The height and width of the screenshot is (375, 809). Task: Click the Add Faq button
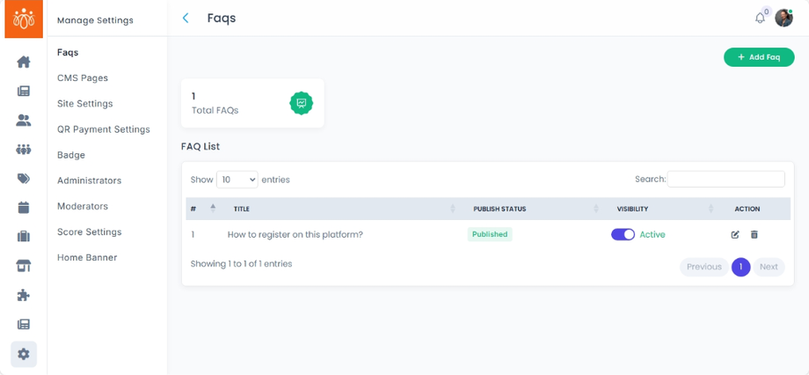pos(759,57)
